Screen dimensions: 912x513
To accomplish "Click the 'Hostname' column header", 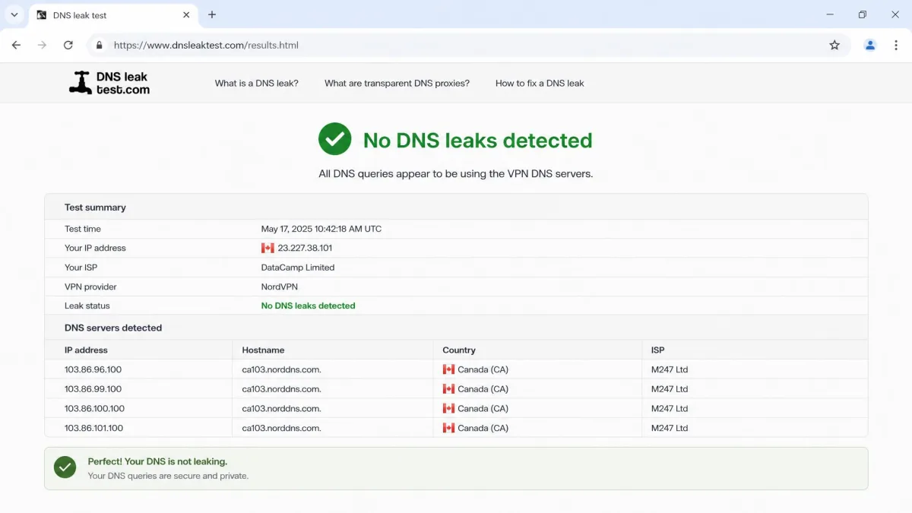I will pos(263,350).
